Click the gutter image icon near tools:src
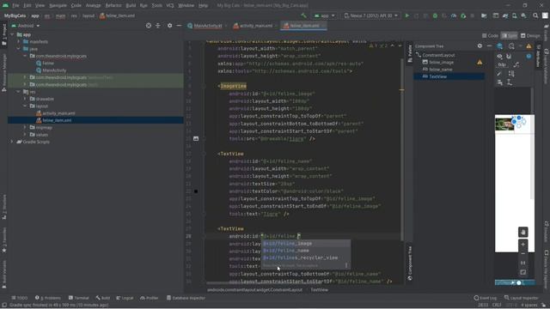Viewport: 550px width, 309px height. (x=196, y=139)
